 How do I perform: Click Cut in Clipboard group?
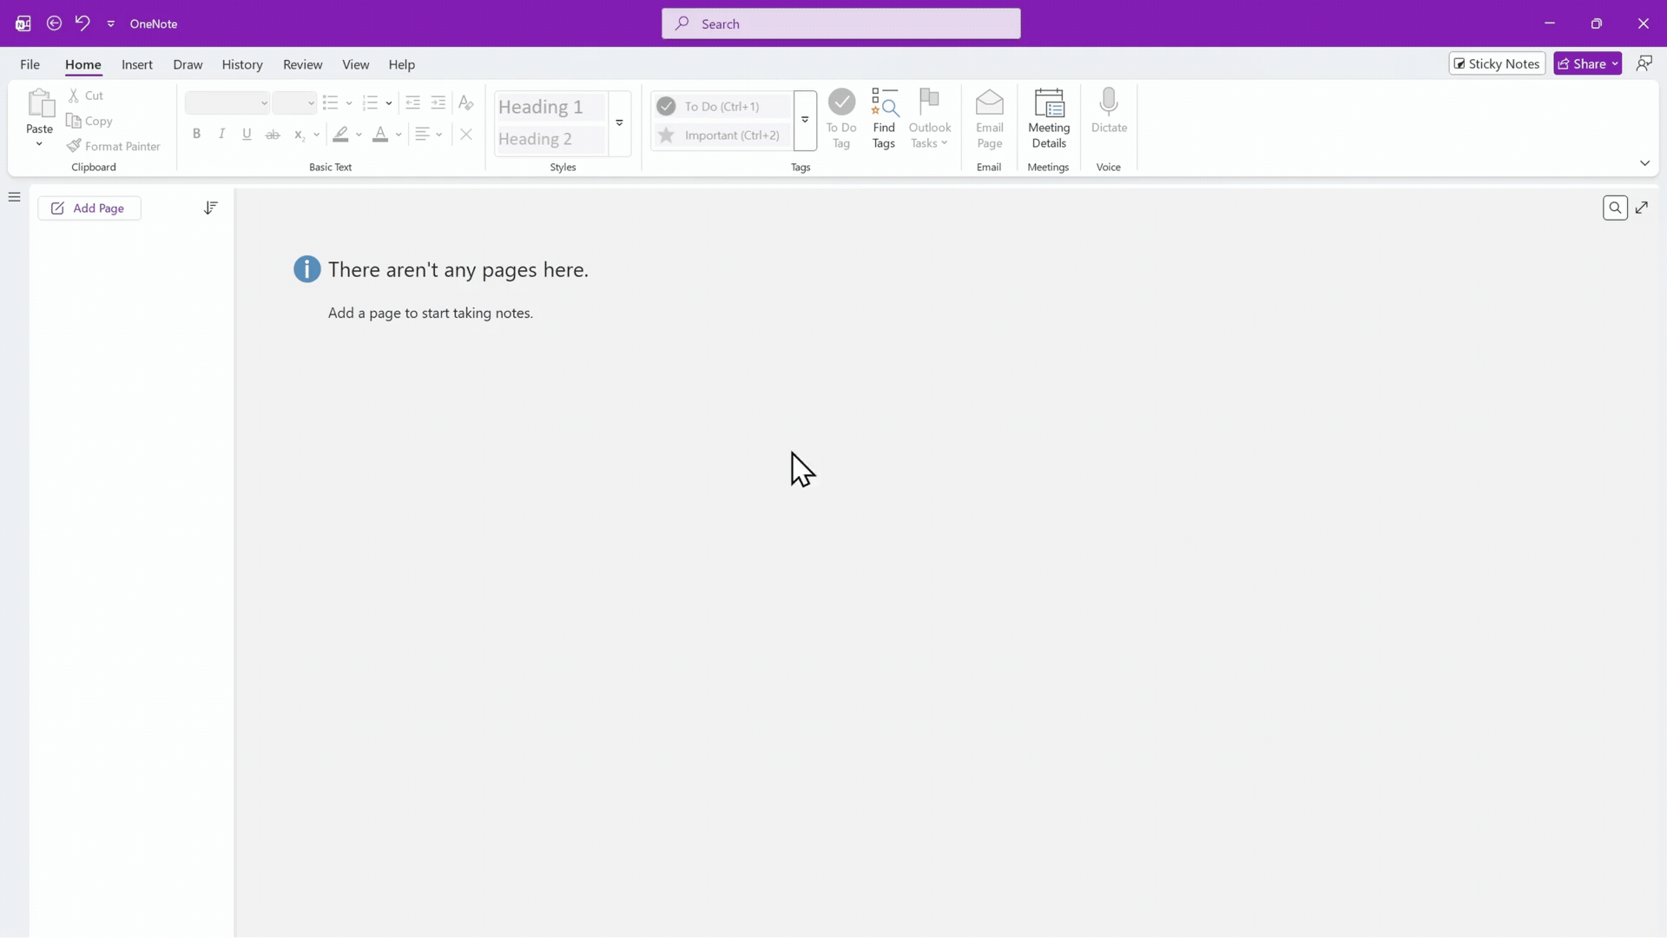point(86,96)
